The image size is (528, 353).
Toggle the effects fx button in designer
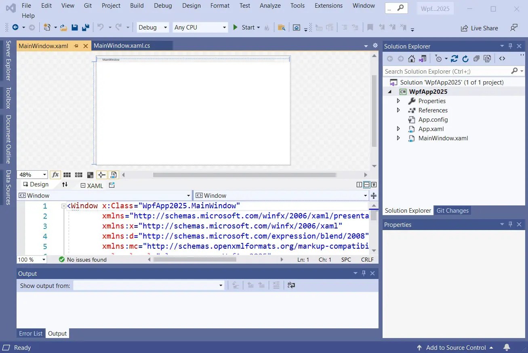coord(55,175)
